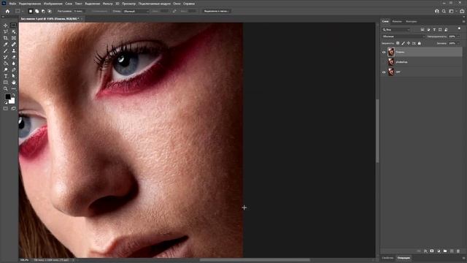This screenshot has height=263, width=467.
Task: Go to the Home screen icon
Action: (x=7, y=11)
